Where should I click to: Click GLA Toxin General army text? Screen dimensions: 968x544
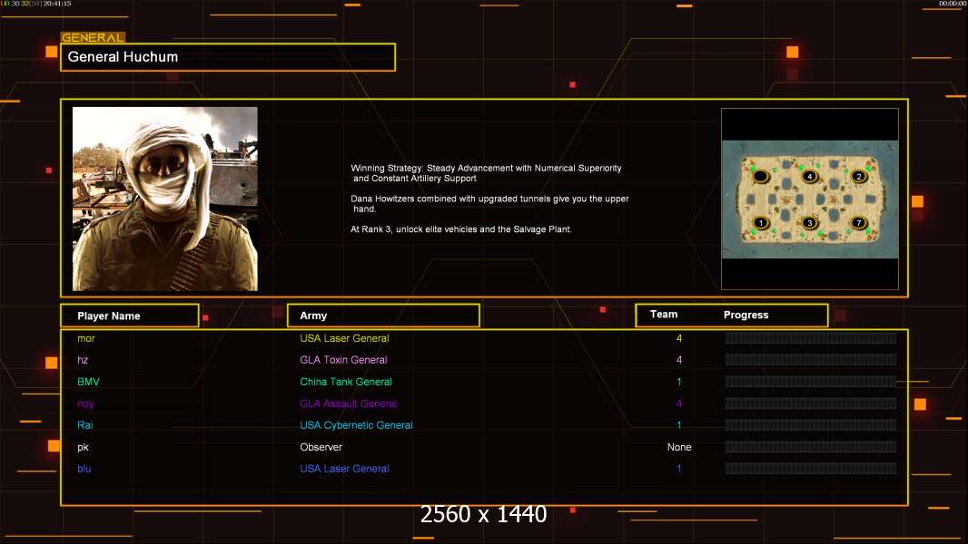tap(343, 360)
